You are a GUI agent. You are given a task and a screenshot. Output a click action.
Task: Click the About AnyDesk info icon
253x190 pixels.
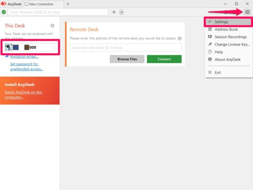coord(210,59)
